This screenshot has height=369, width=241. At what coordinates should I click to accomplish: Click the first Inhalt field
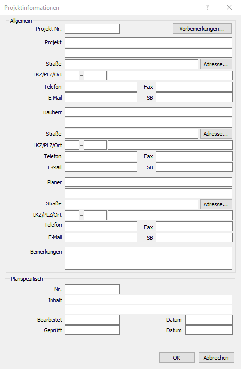coord(149,299)
